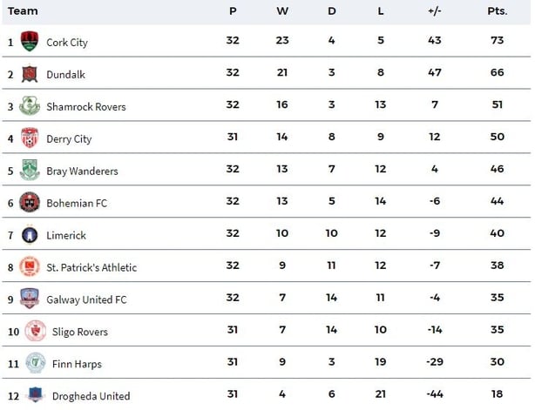Click the Sligo Rovers club crest
This screenshot has width=535, height=410.
pyautogui.click(x=35, y=331)
